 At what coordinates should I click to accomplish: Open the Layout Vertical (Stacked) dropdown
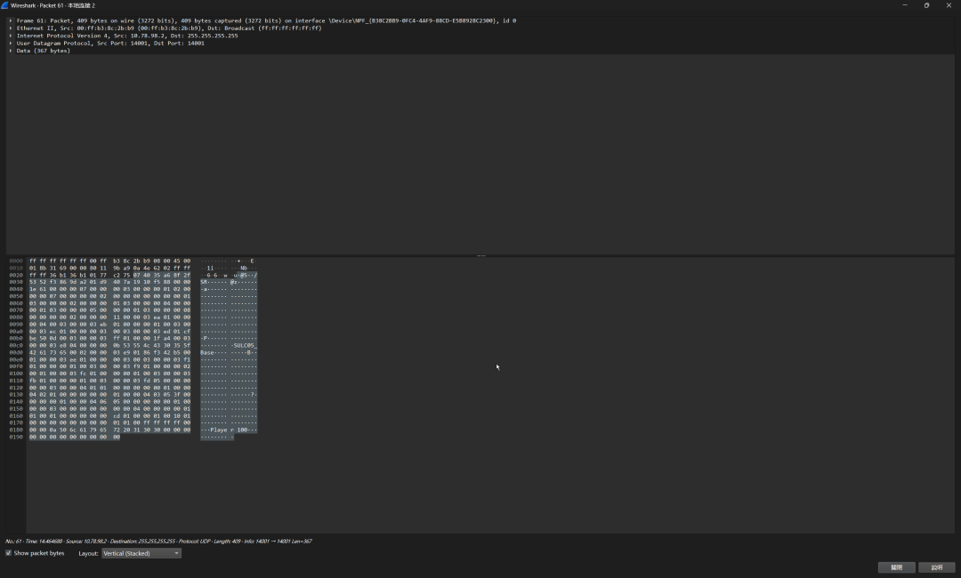pyautogui.click(x=141, y=553)
